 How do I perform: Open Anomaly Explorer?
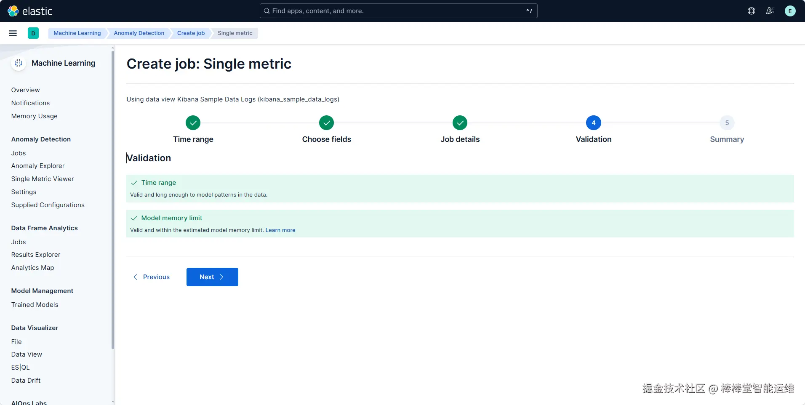pos(38,166)
